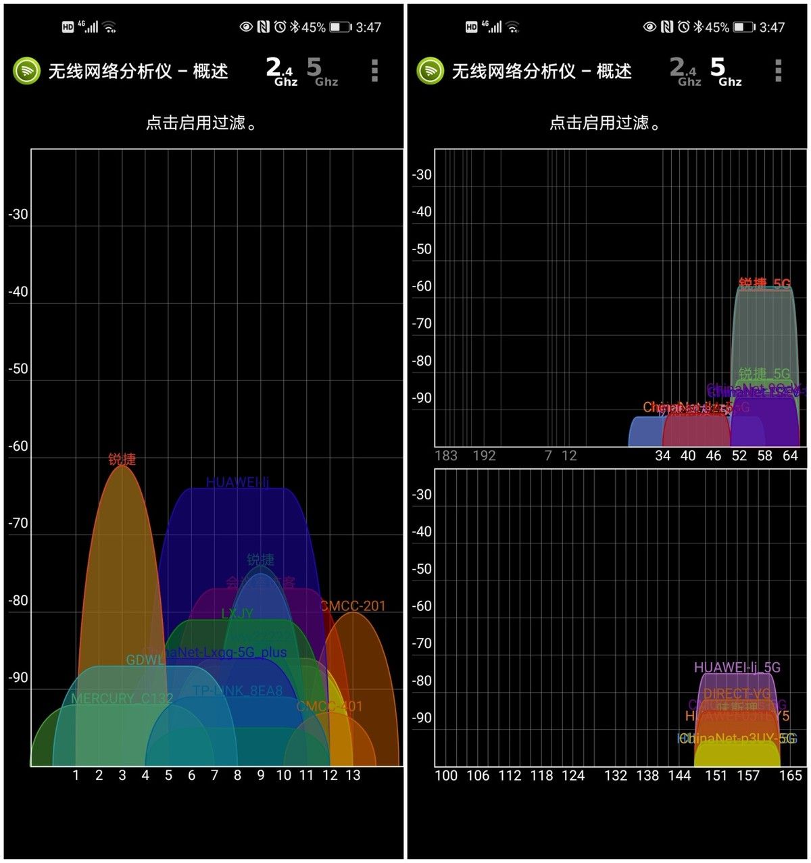This screenshot has height=863, width=811.
Task: Tap 点击启用过滤 on the 2.4 GHz screen
Action: click(x=201, y=123)
